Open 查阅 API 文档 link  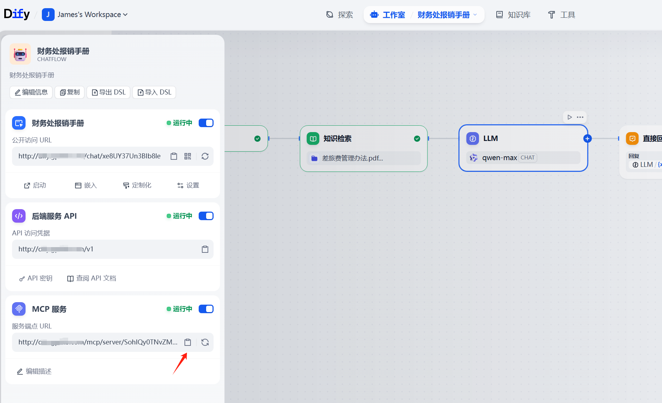click(92, 278)
